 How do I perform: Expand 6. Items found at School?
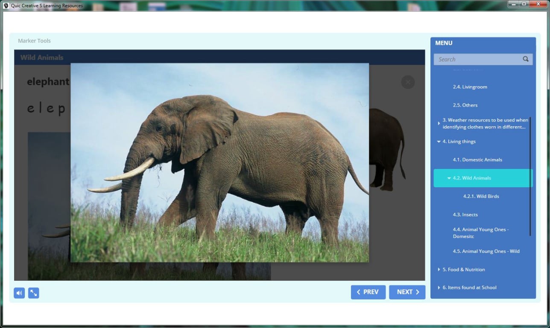(x=439, y=288)
